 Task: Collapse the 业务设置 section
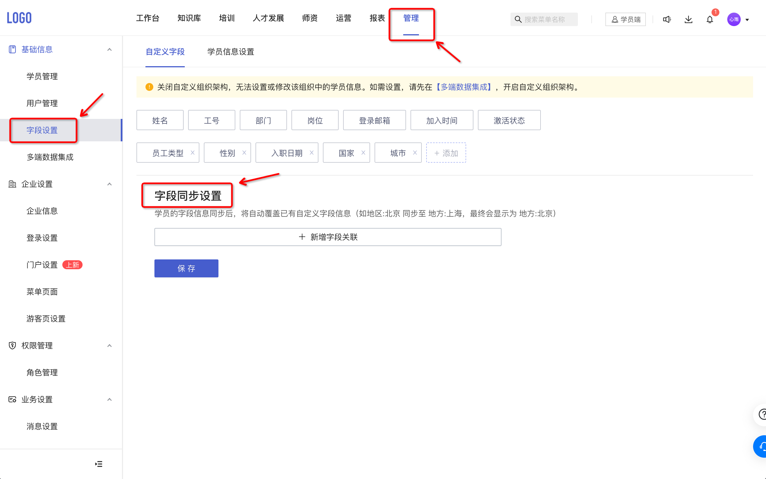coord(110,399)
